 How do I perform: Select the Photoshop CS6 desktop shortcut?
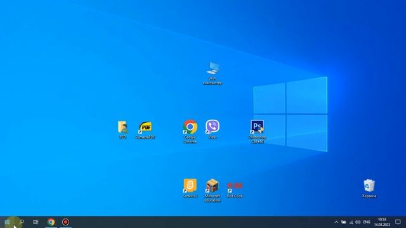[x=257, y=132]
